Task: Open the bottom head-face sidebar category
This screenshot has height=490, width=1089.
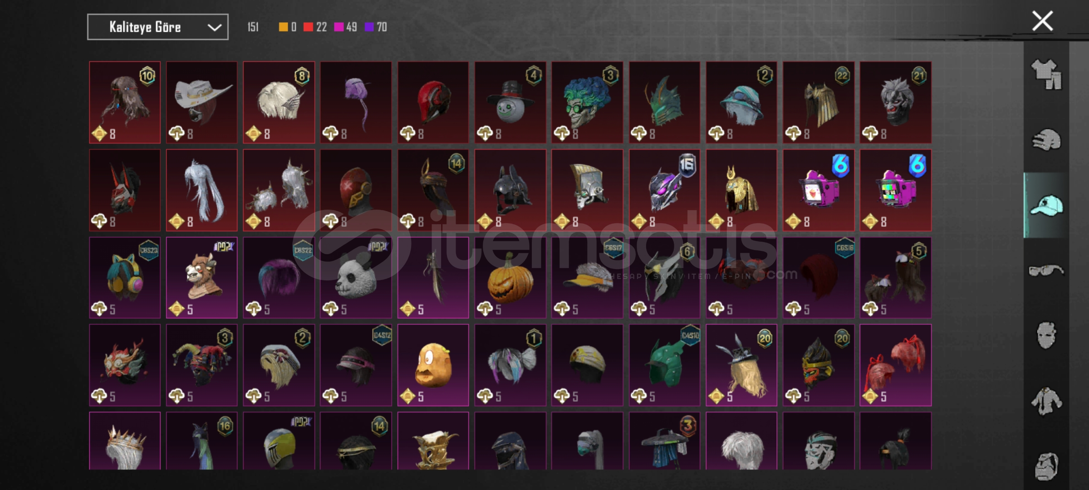Action: 1046,465
